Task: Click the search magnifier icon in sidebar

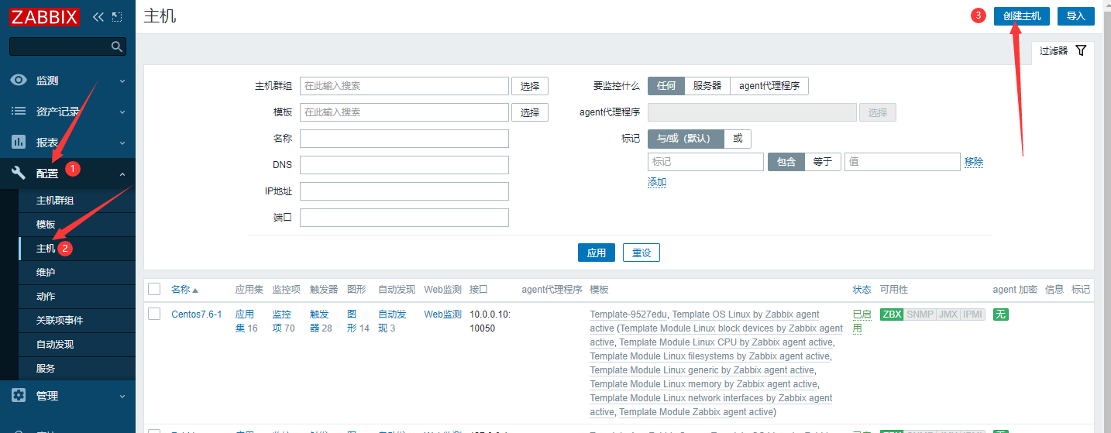Action: pos(117,46)
